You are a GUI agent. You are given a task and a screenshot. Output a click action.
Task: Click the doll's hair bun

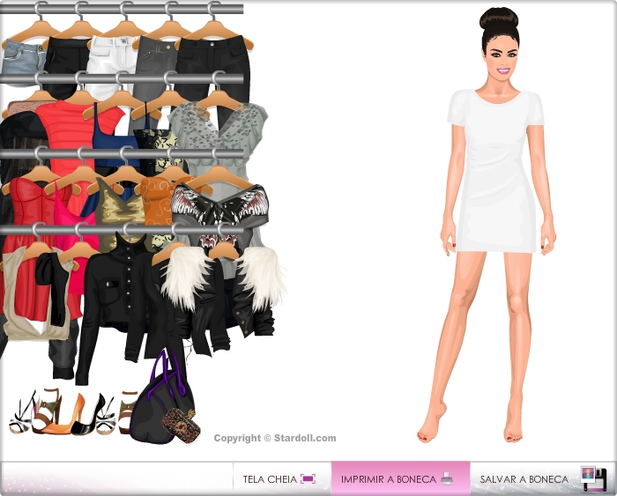[x=499, y=19]
